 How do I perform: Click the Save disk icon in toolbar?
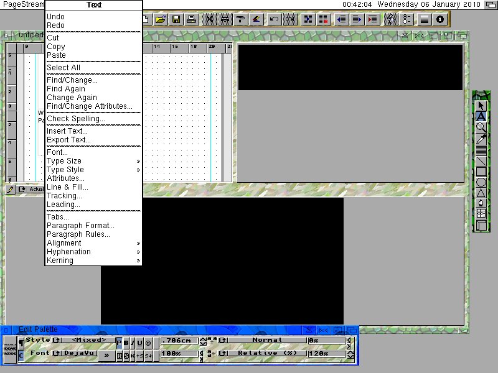176,19
